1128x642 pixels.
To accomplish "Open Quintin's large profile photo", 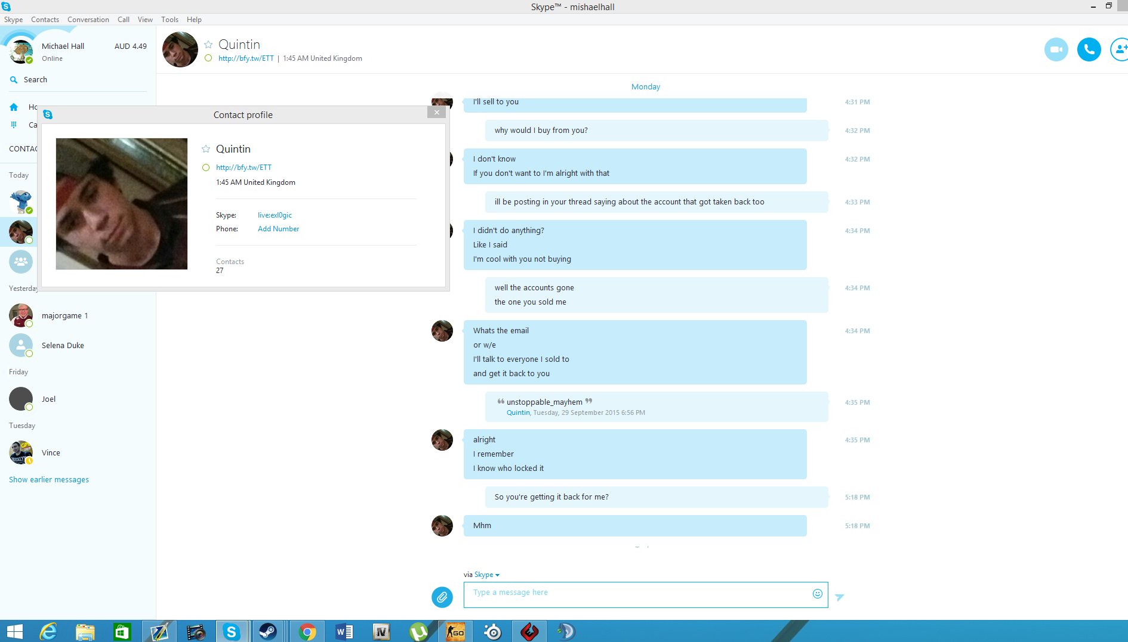I will click(x=122, y=204).
